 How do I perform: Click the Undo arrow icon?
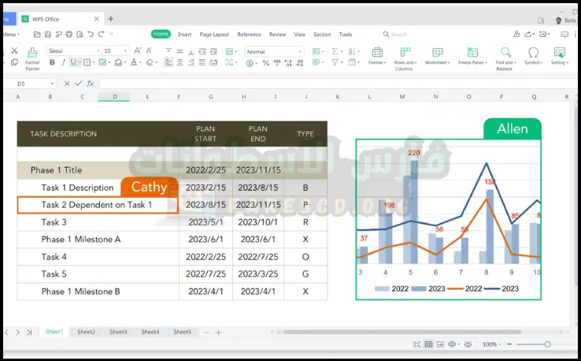point(91,35)
